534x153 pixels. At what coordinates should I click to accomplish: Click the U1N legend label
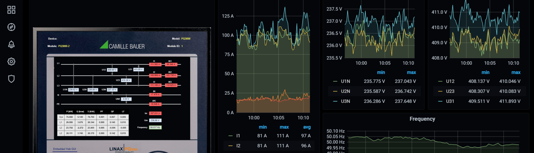(x=345, y=81)
